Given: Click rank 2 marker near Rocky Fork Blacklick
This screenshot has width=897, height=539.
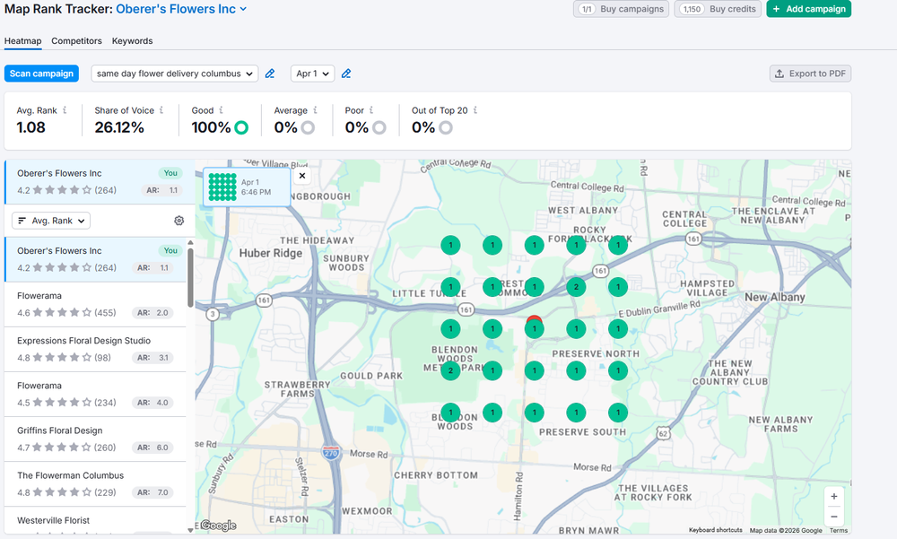Looking at the screenshot, I should 576,287.
